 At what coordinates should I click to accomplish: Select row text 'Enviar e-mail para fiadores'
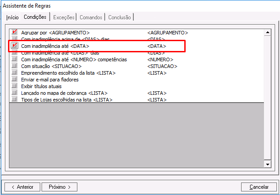(50, 80)
